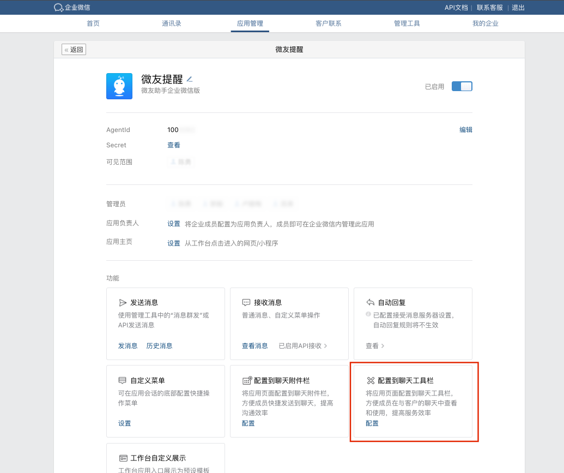Expand 已启用API接收 chevron
Screen dimensions: 564x473
coord(325,346)
